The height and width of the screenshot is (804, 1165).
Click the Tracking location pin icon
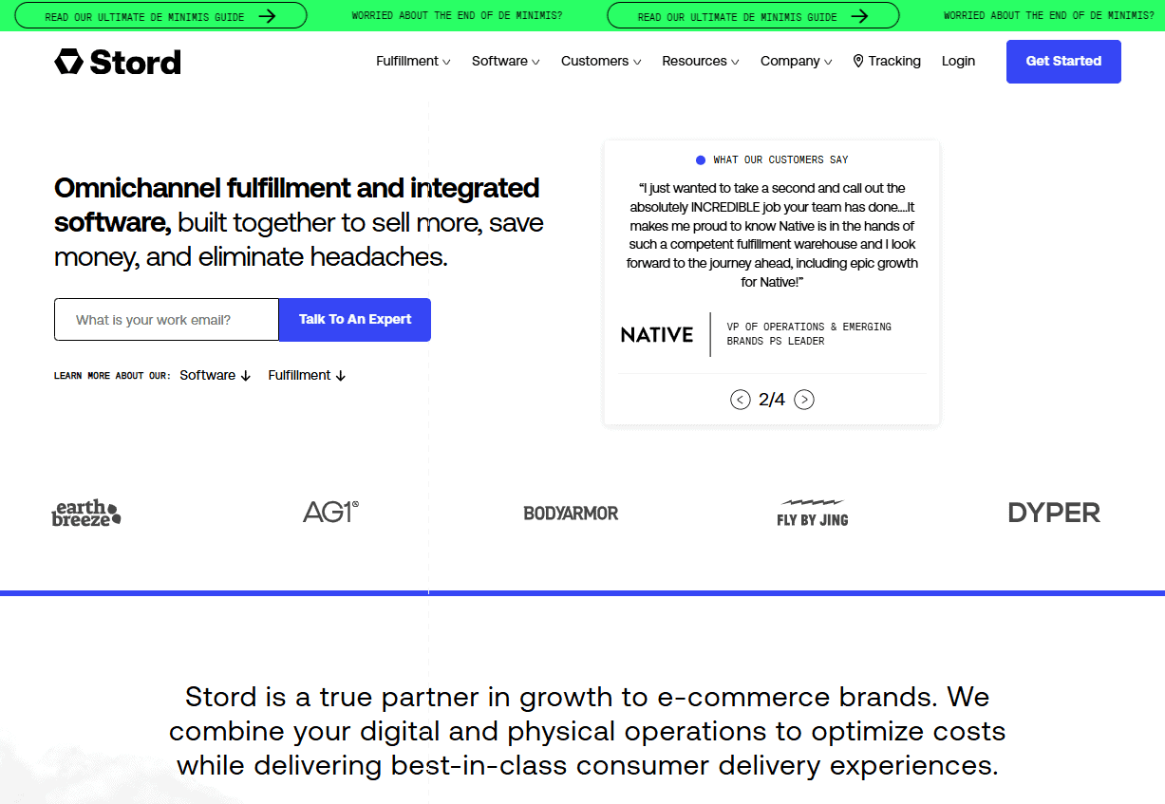pos(858,61)
